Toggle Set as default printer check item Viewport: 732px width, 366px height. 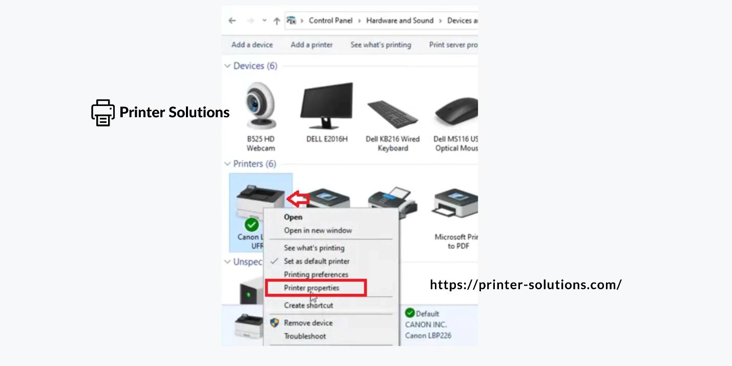317,261
